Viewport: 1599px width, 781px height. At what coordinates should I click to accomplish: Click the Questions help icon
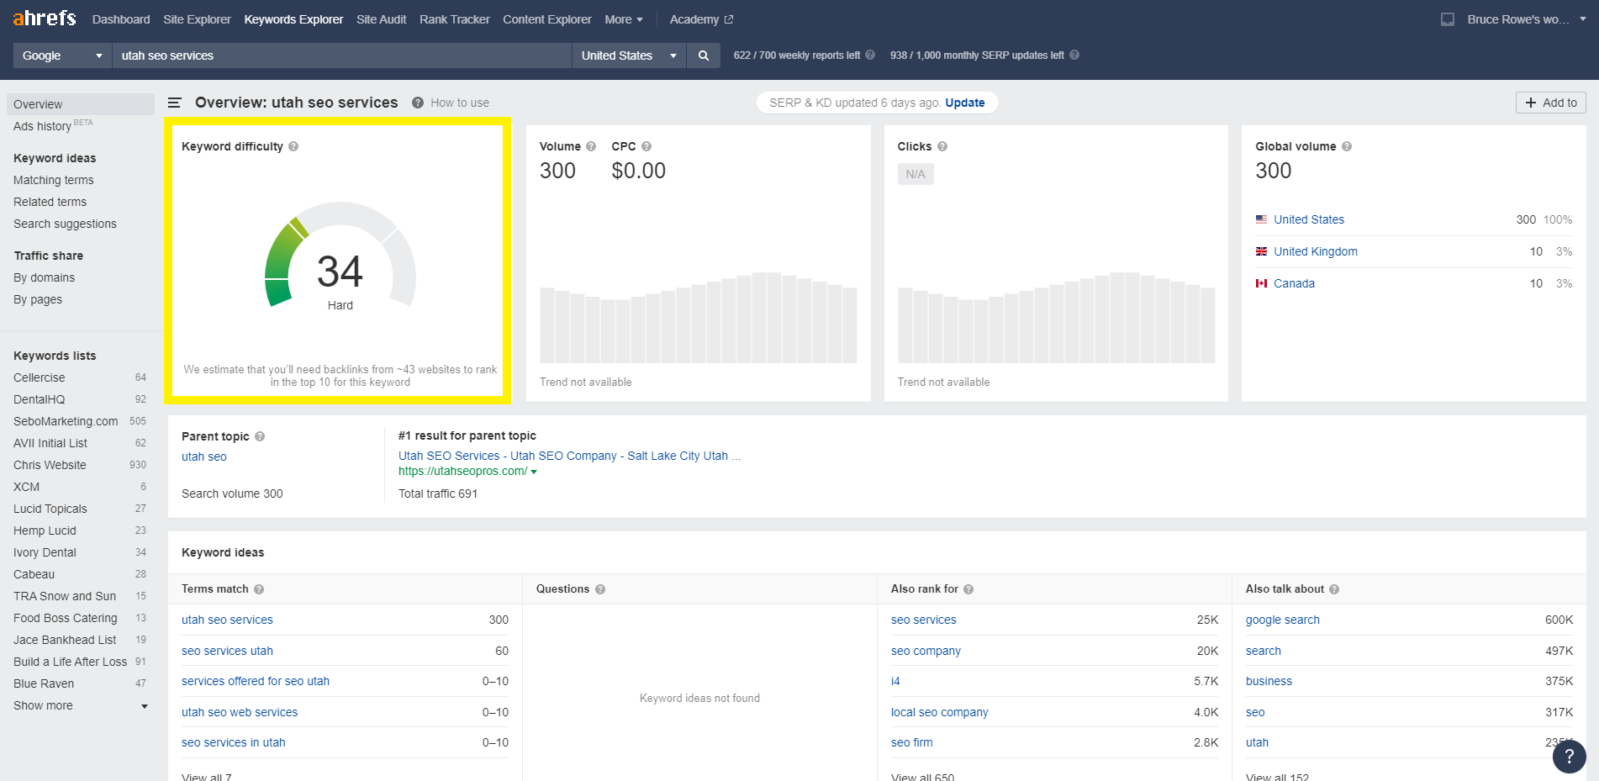click(600, 589)
